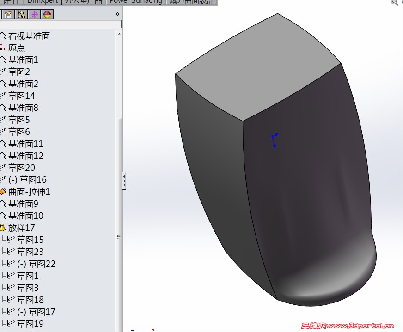Click plane icon beside 基准面2
Screen dimensions: 403x332
pos(3,84)
